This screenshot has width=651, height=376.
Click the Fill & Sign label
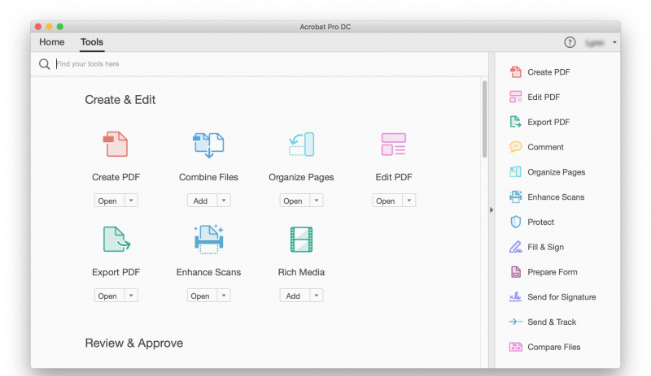coord(545,247)
